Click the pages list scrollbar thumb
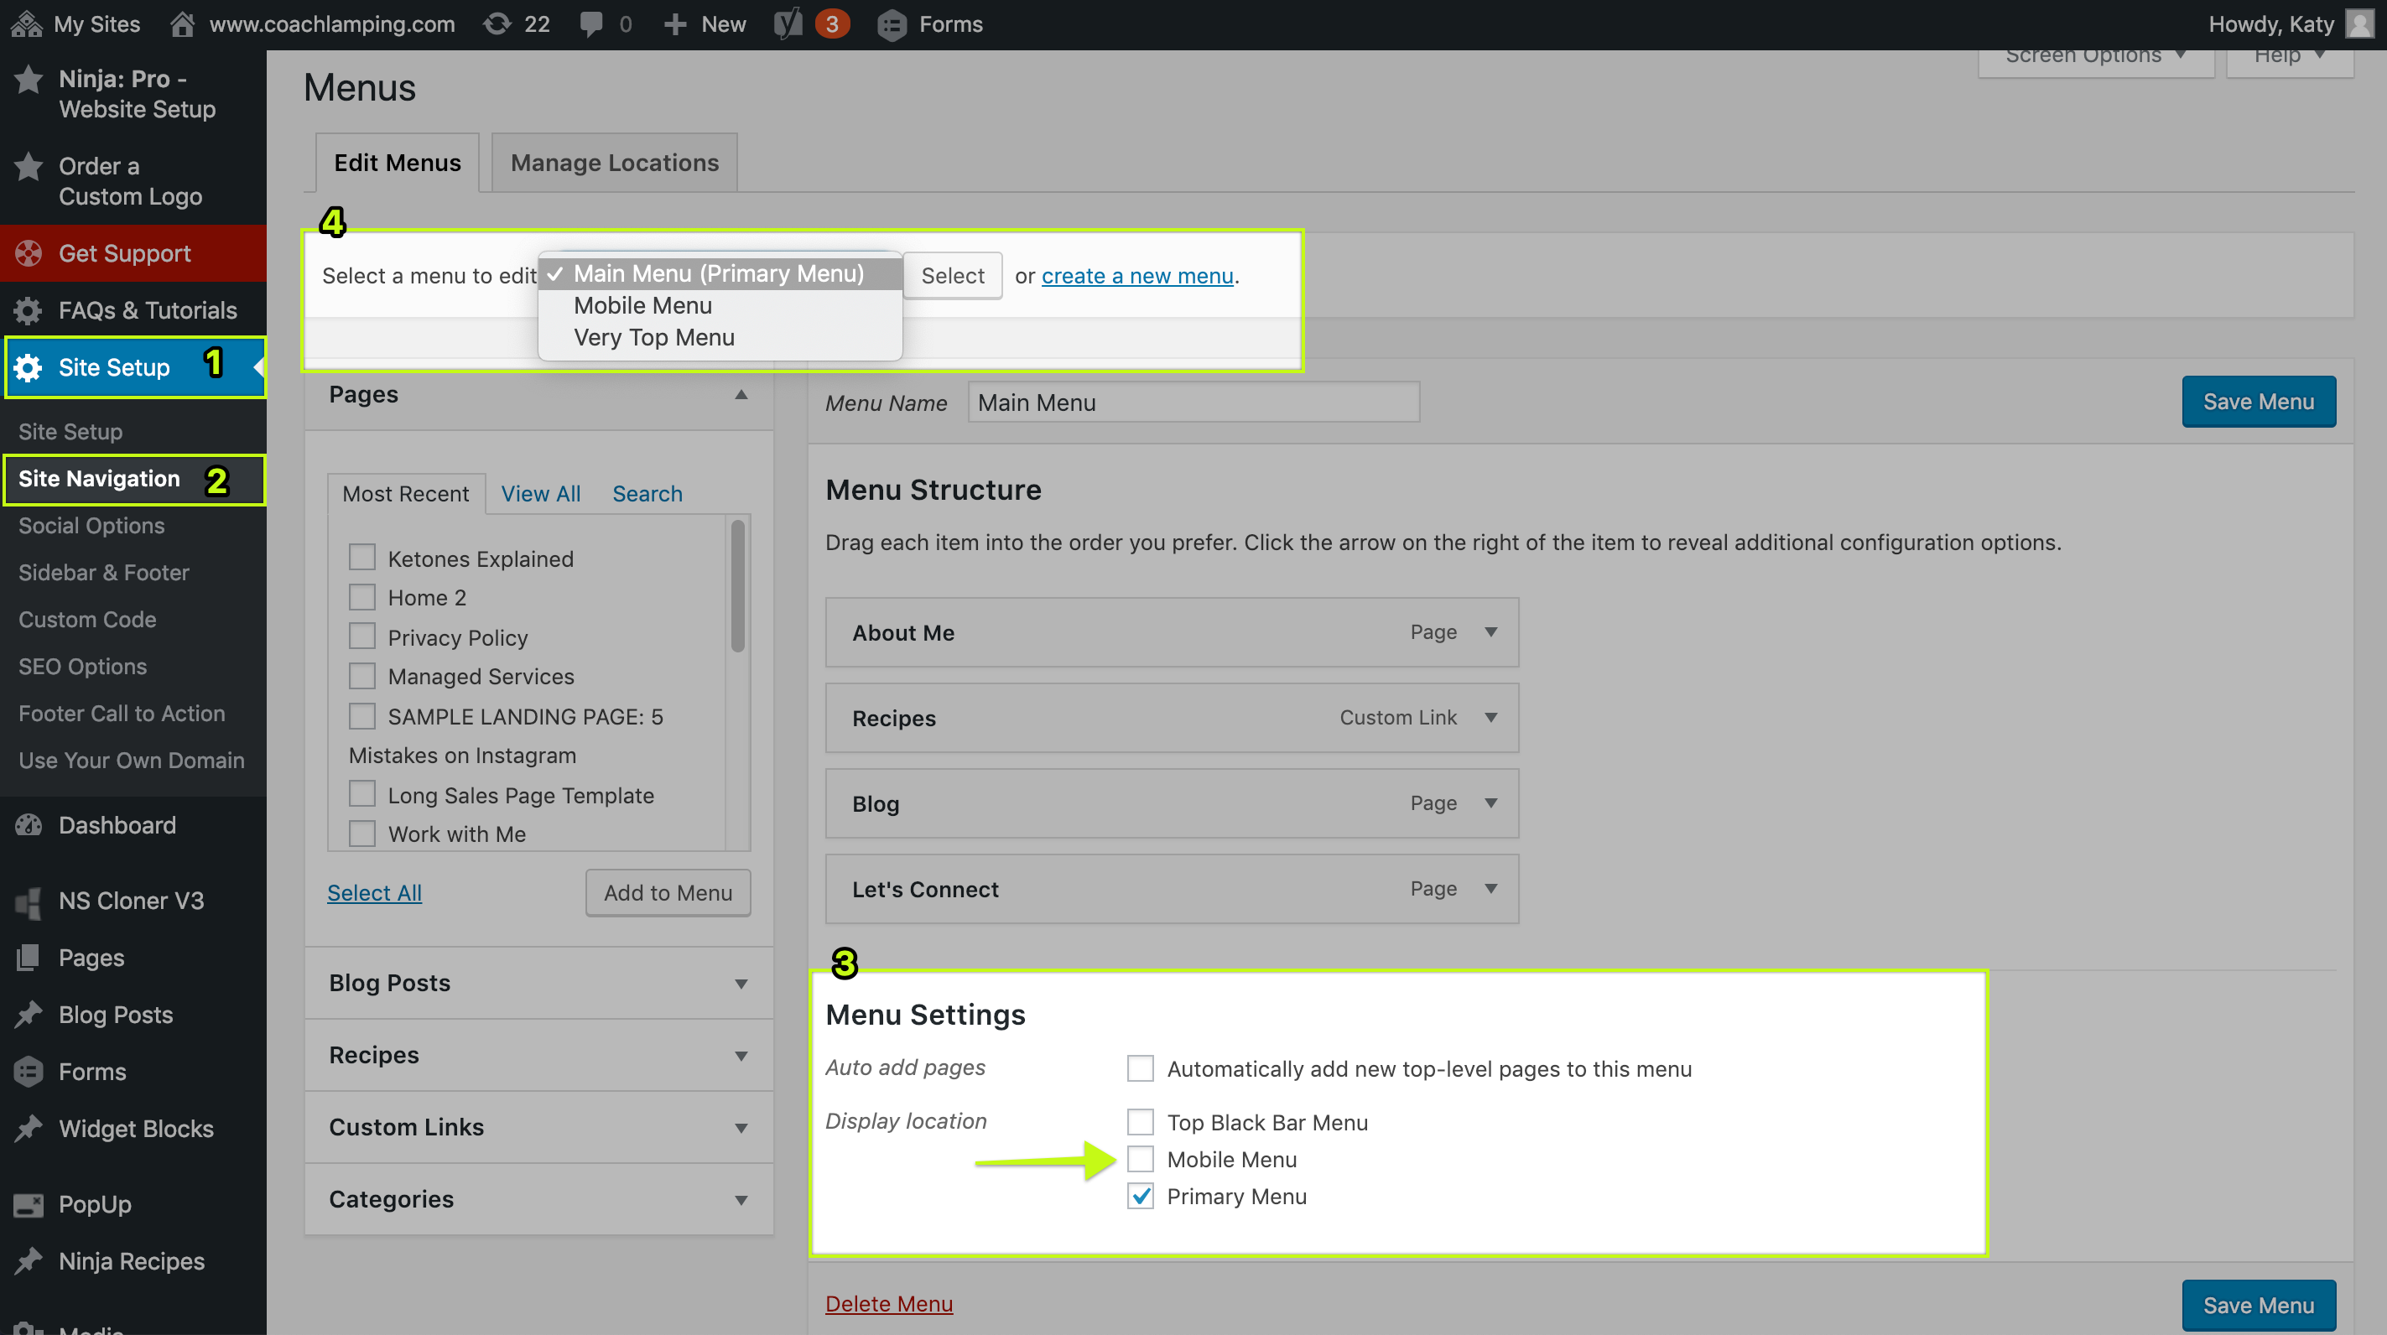 click(737, 585)
